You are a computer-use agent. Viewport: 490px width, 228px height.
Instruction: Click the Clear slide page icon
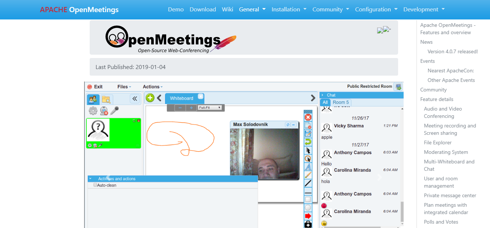(x=308, y=126)
